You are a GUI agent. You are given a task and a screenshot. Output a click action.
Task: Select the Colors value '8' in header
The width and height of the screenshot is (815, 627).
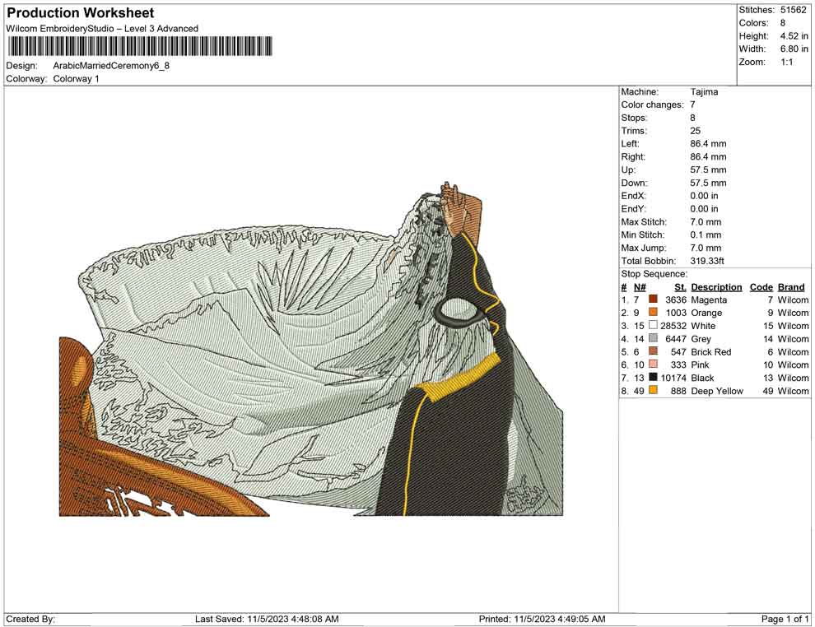[783, 23]
